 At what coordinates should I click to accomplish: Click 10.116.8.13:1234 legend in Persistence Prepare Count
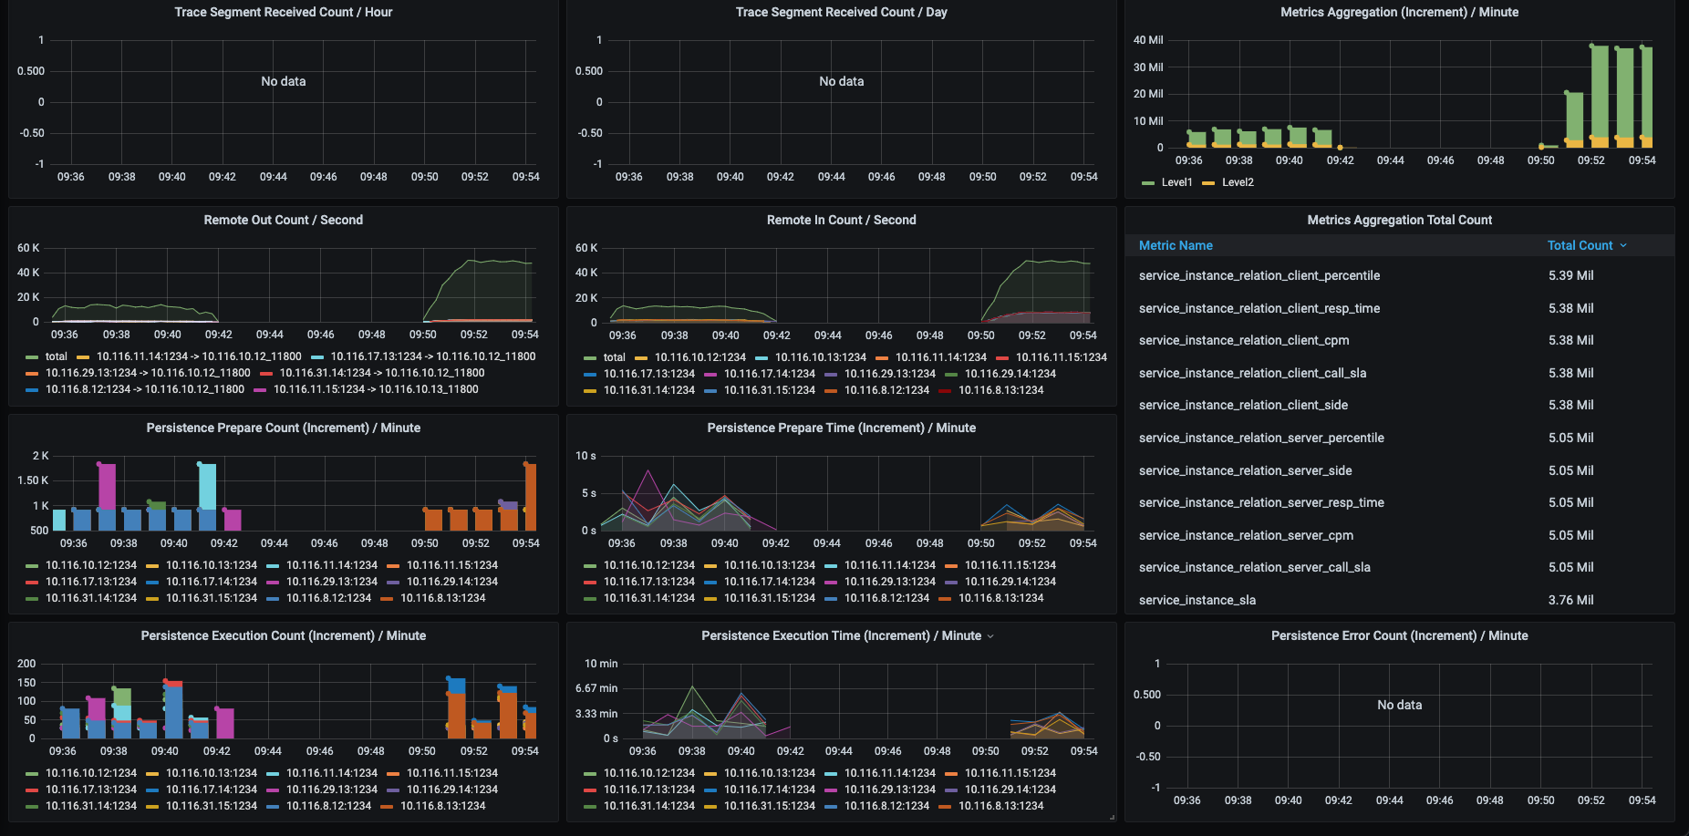click(443, 598)
